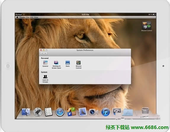Open the Finder menu
Screen dimensions: 170x132
click(23, 17)
